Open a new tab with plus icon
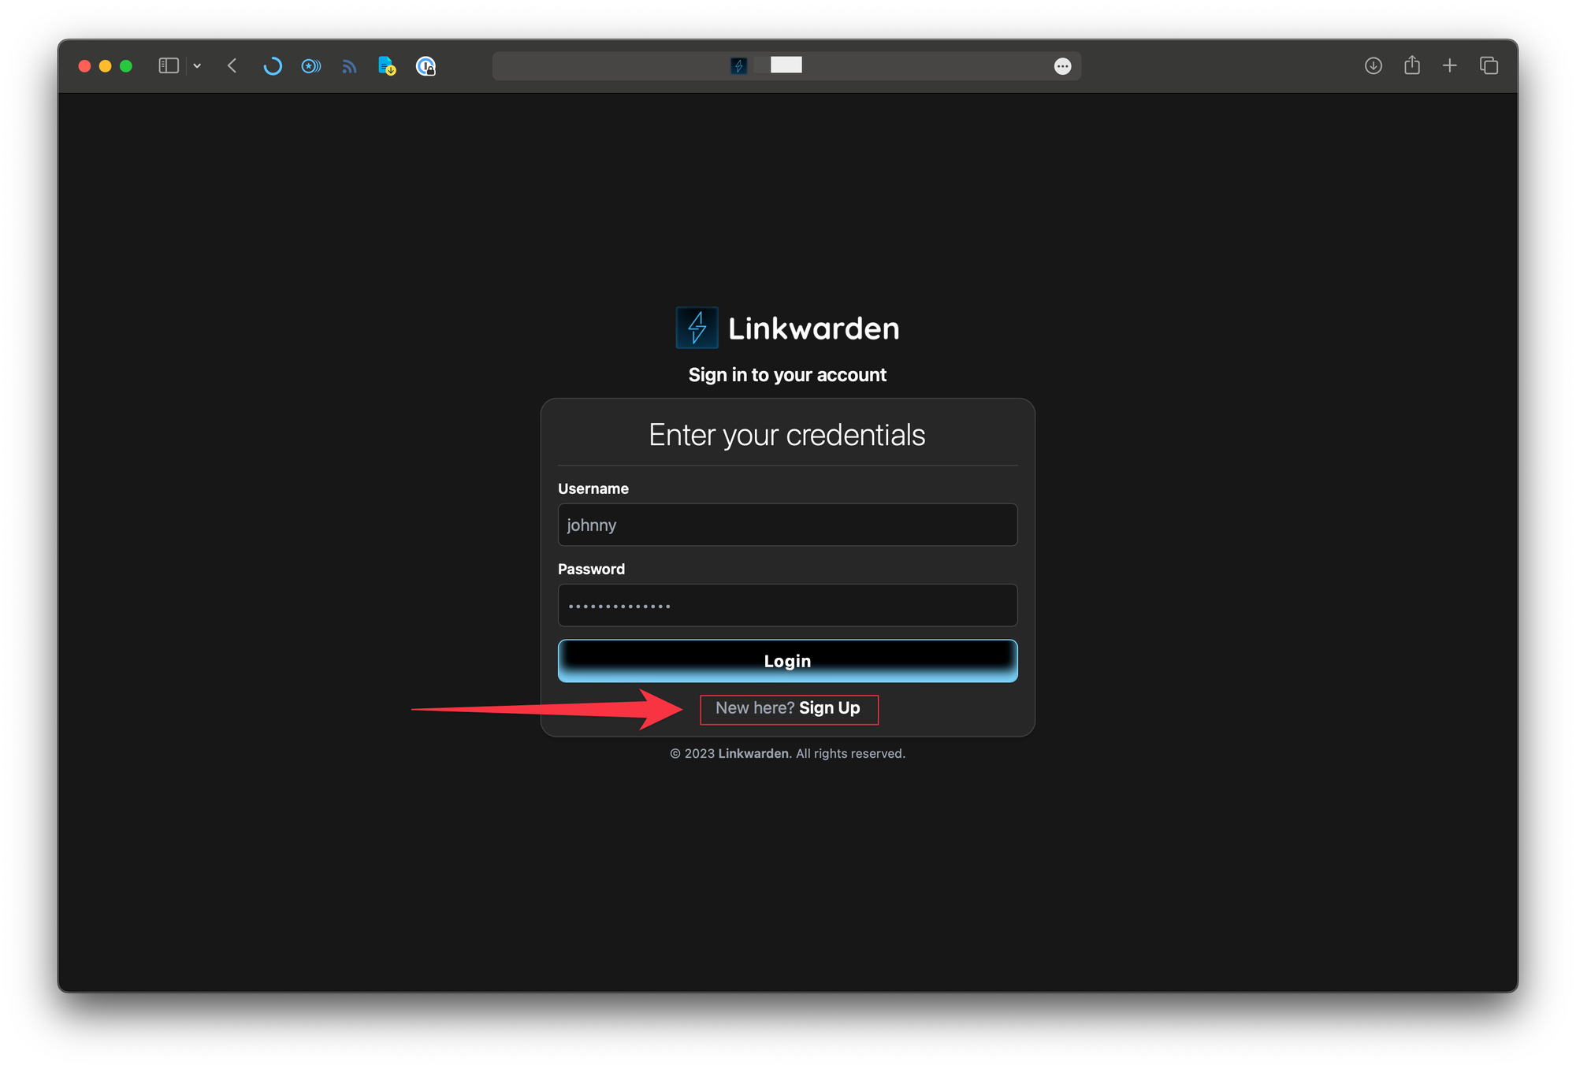Image resolution: width=1576 pixels, height=1069 pixels. (1450, 66)
